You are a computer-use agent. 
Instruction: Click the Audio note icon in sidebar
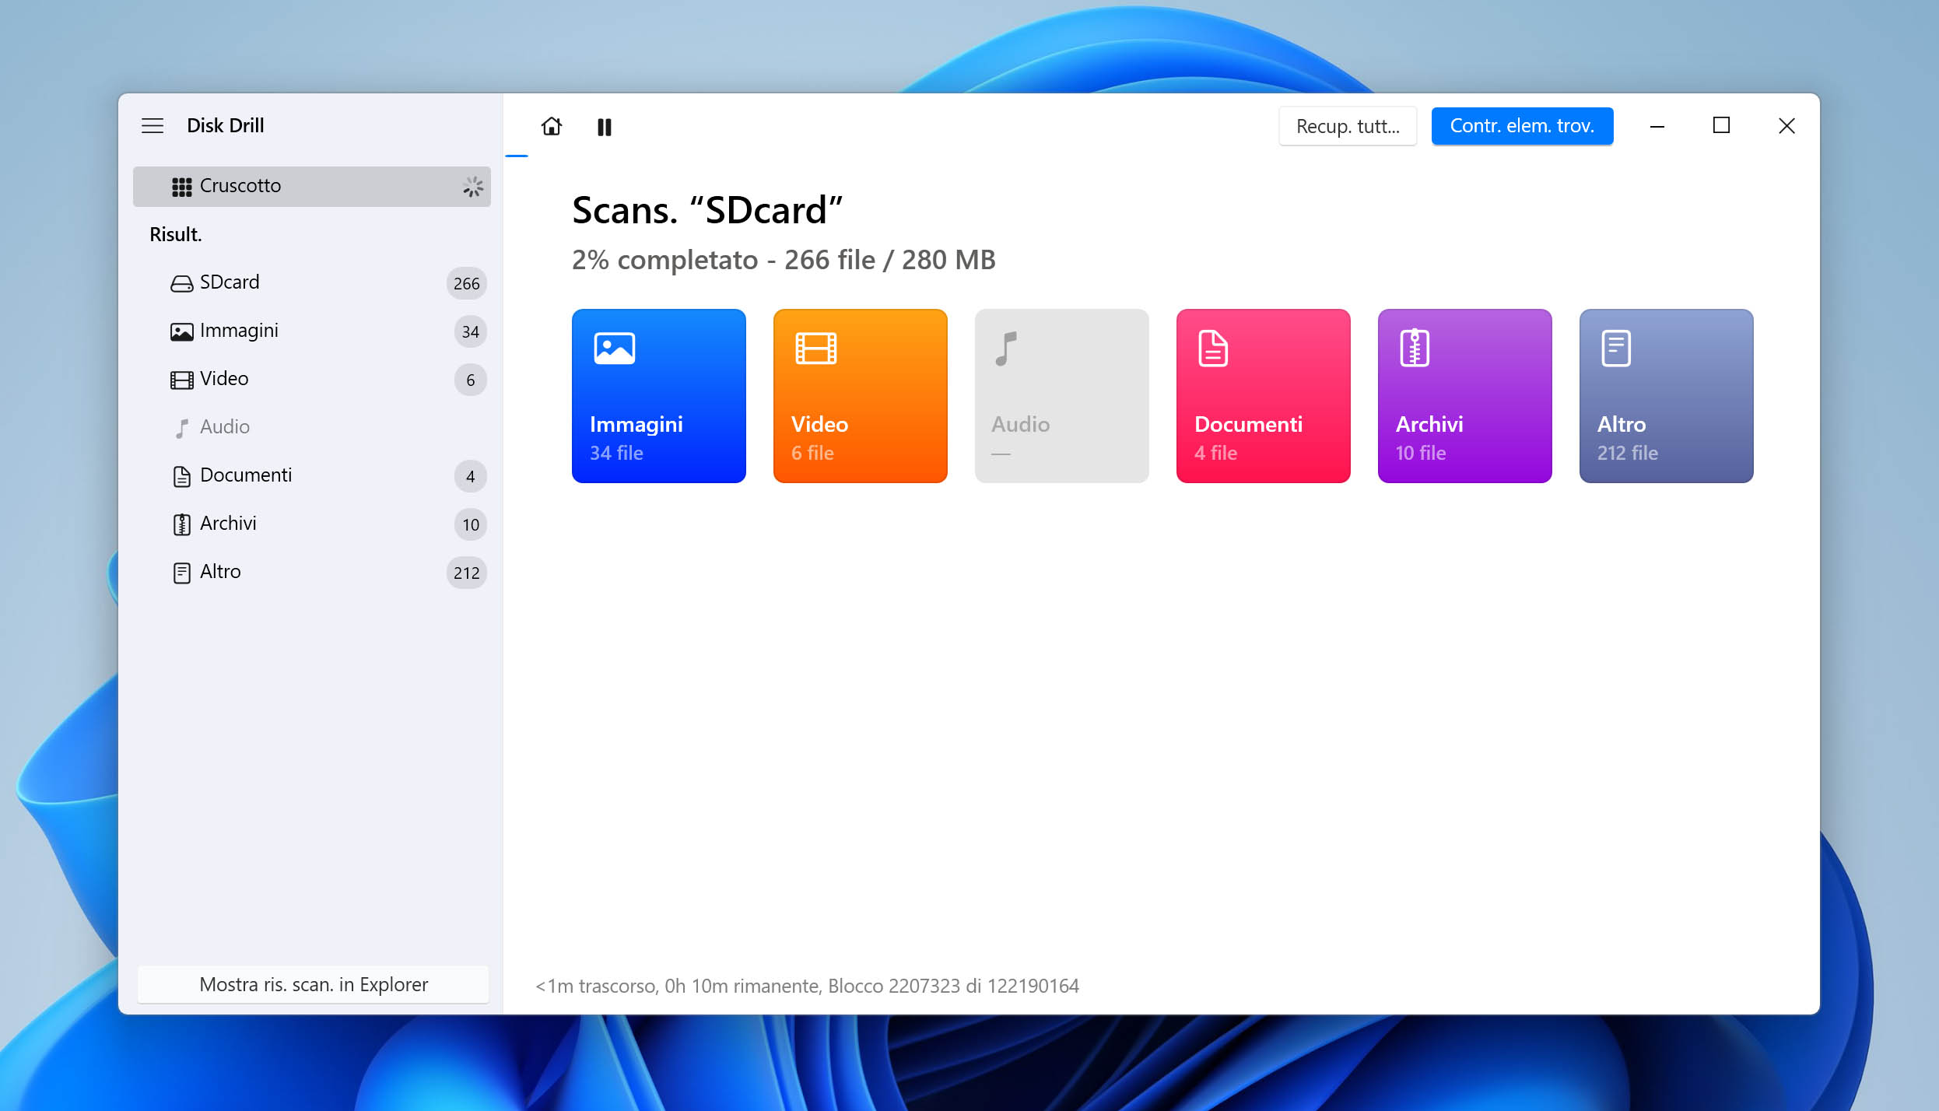coord(181,429)
